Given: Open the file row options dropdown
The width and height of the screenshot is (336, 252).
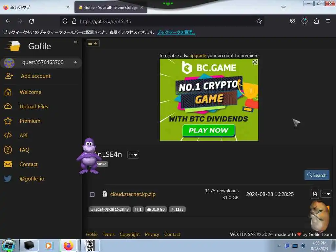Looking at the screenshot, I should [326, 194].
